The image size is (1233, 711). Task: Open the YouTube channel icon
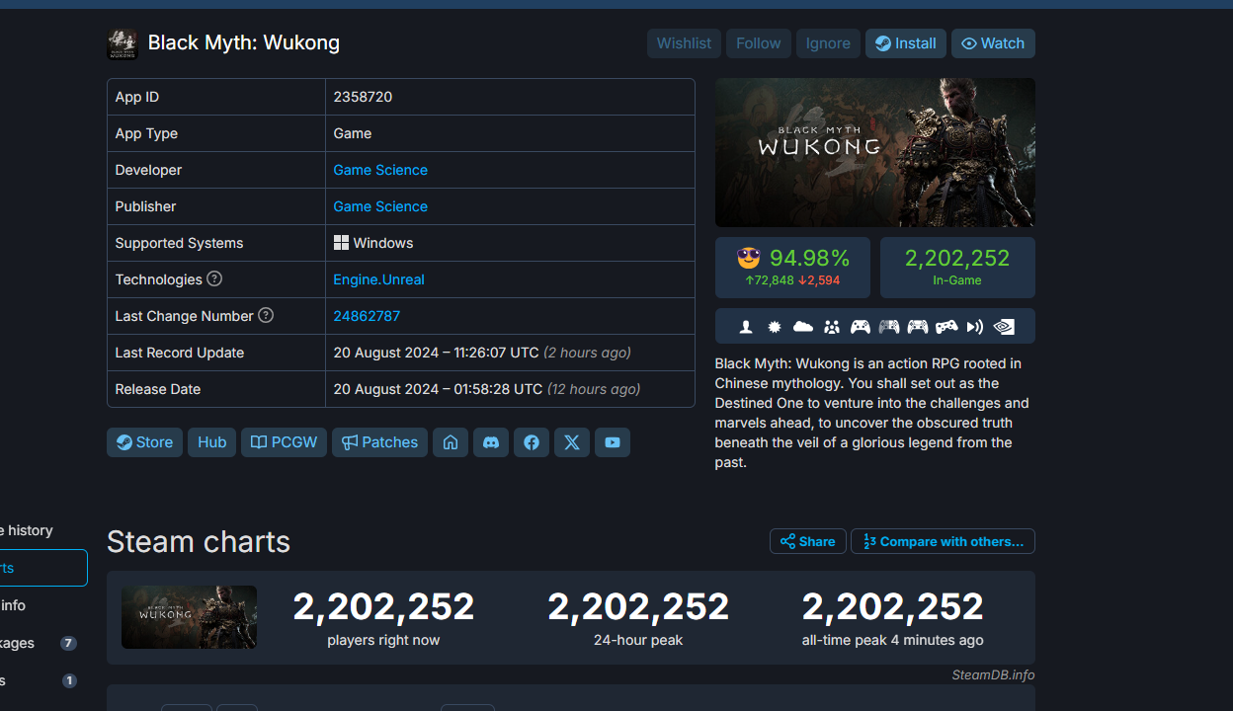coord(613,442)
